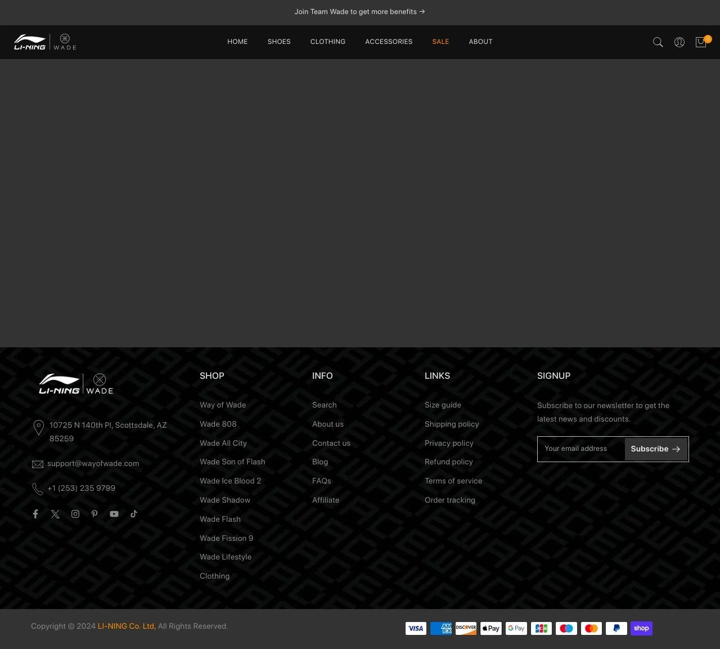Click the Li-Ning Wade header logo
The image size is (720, 649).
[x=45, y=42]
